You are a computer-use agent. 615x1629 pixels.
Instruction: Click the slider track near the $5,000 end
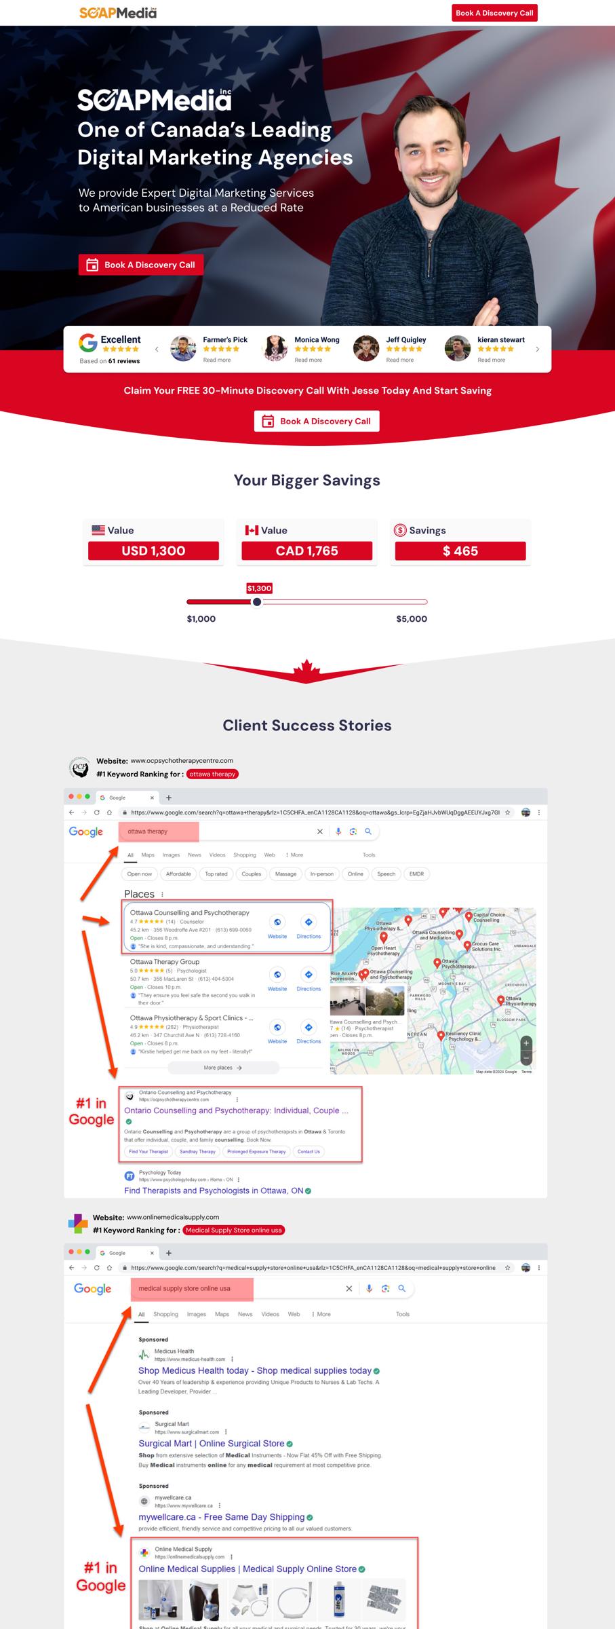coord(420,602)
